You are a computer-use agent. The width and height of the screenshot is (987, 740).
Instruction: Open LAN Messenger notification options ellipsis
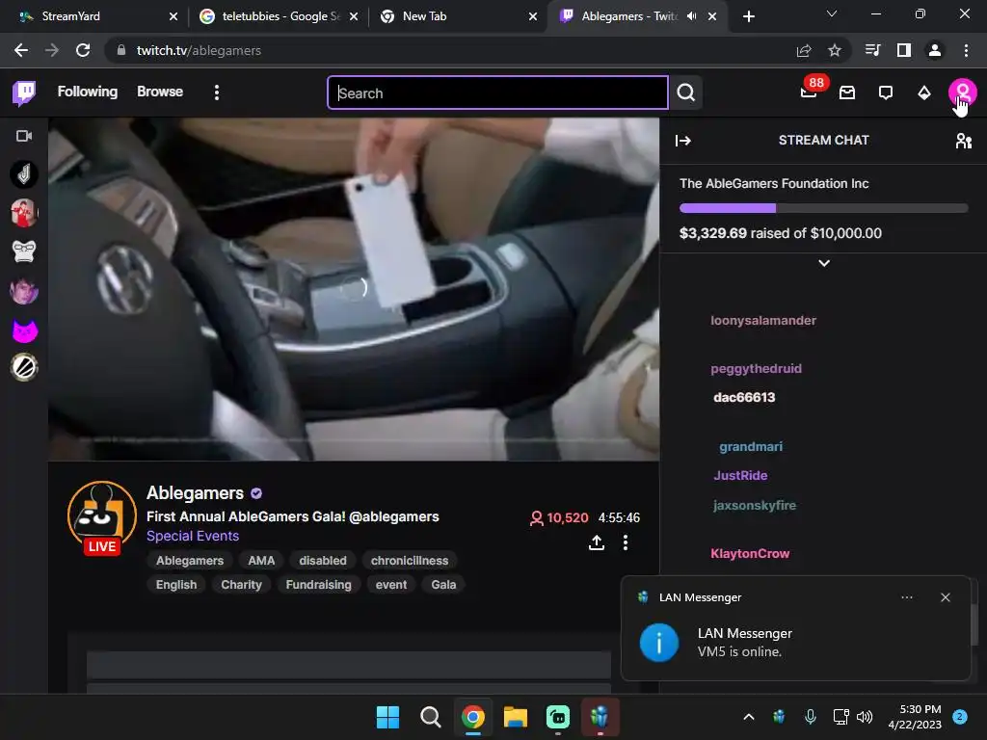tap(906, 597)
